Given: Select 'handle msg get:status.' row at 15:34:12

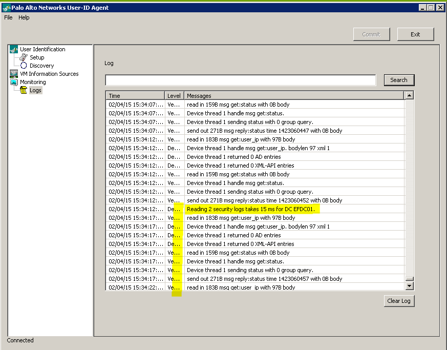Looking at the screenshot, I should (255, 183).
